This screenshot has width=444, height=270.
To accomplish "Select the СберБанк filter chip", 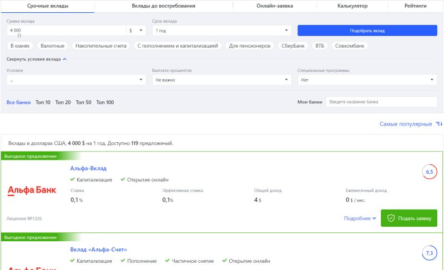I will pyautogui.click(x=293, y=46).
